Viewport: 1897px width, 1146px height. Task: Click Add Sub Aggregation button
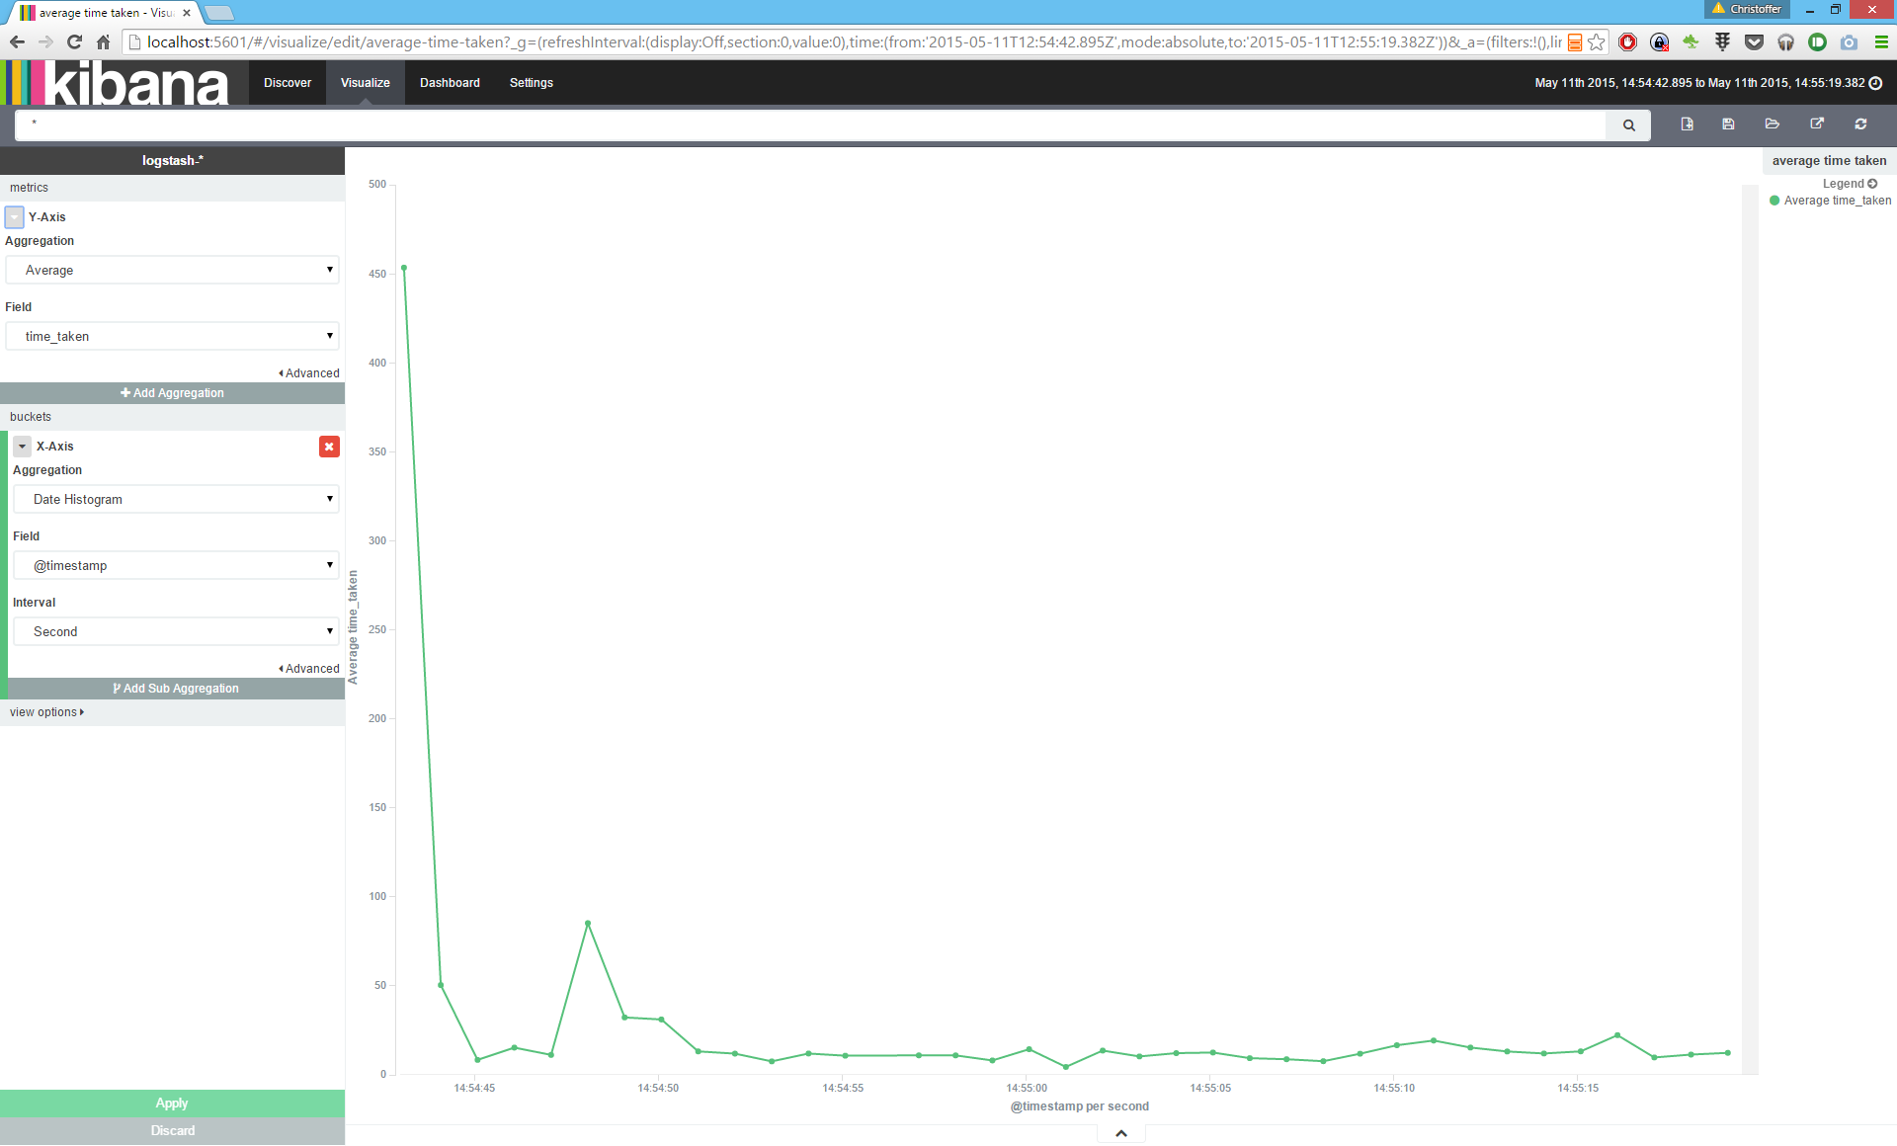click(176, 689)
